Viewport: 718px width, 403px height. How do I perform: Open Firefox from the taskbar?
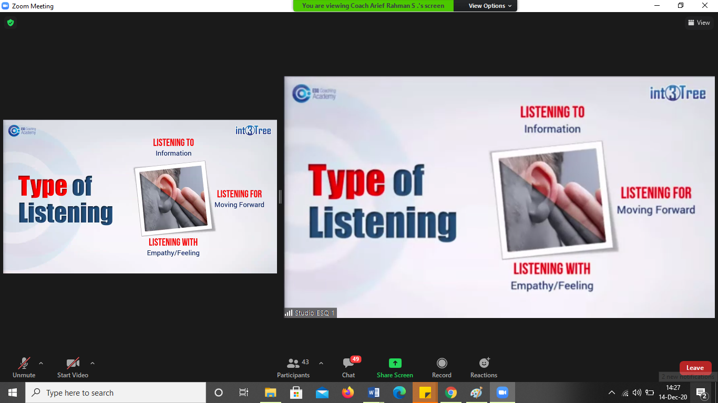tap(348, 393)
